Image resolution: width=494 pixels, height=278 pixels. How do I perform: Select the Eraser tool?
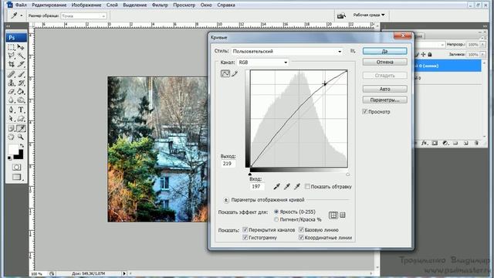(x=12, y=91)
